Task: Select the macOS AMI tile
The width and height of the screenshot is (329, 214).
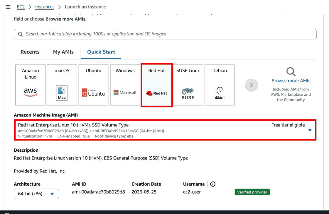Action: click(x=62, y=85)
